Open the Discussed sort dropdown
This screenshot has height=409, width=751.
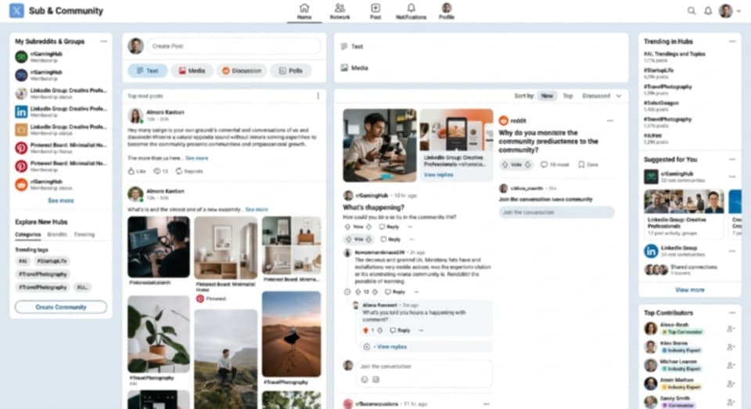(x=602, y=95)
